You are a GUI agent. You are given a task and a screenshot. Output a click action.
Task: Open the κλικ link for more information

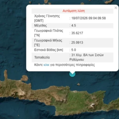pos(46,65)
